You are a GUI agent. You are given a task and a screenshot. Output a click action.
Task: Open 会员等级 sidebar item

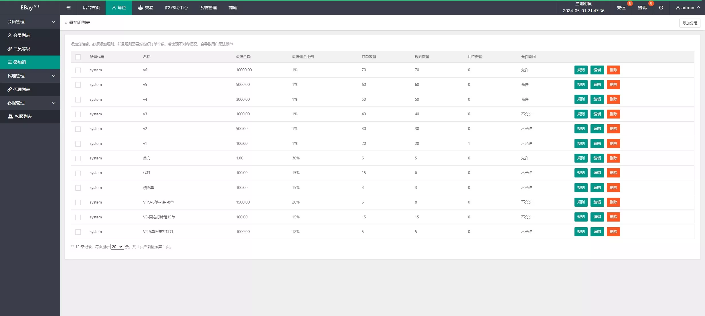22,49
